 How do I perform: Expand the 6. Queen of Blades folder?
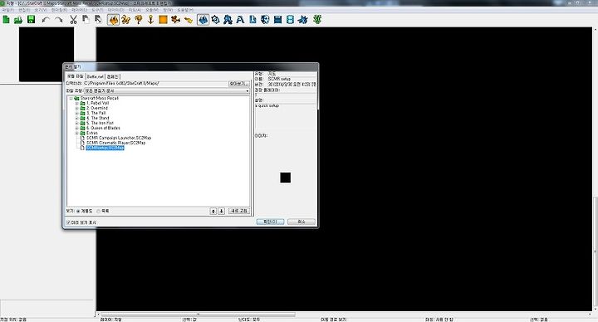pyautogui.click(x=76, y=128)
